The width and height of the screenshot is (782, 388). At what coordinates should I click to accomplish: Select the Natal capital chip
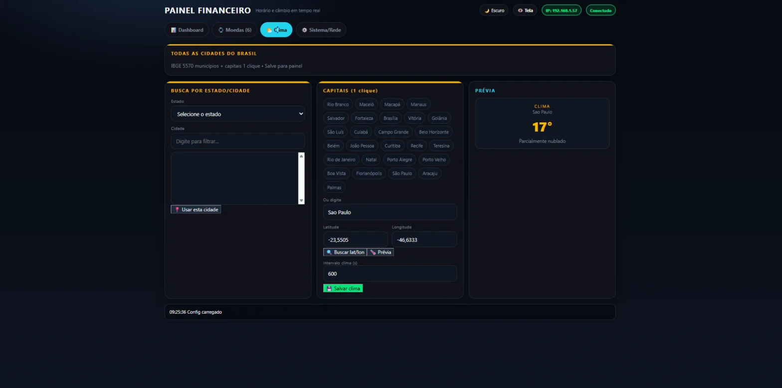pos(371,160)
